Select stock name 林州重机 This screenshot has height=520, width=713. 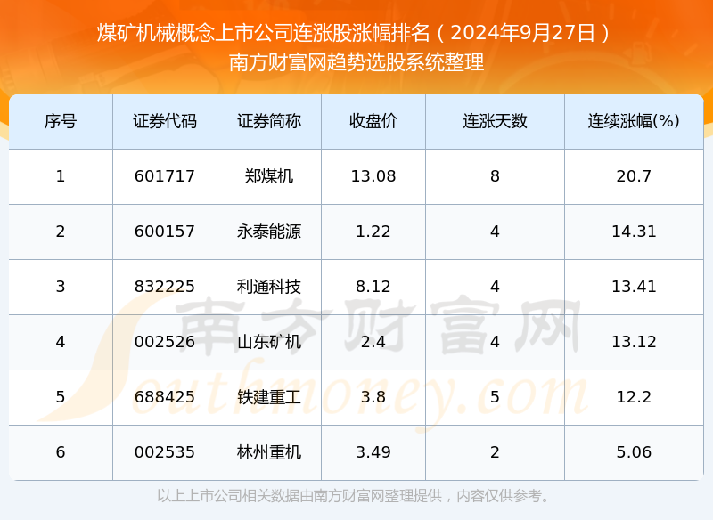point(269,452)
